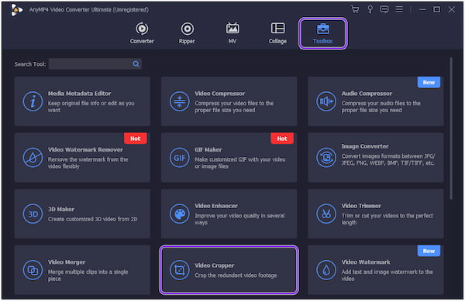This screenshot has height=301, width=465.
Task: Click the GIF Maker icon
Action: coord(180,157)
